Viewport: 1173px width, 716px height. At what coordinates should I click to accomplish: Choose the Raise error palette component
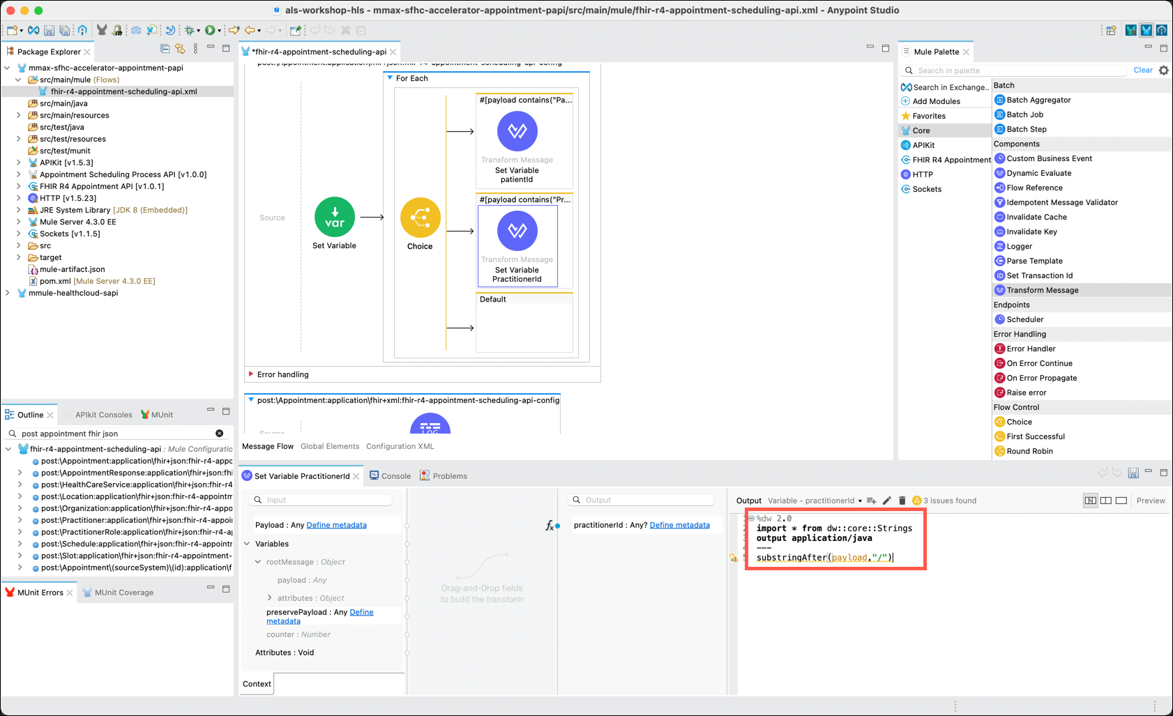tap(1020, 393)
